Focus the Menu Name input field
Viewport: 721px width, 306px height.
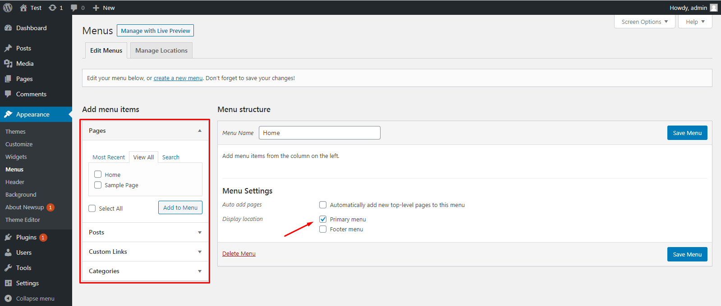(x=320, y=133)
